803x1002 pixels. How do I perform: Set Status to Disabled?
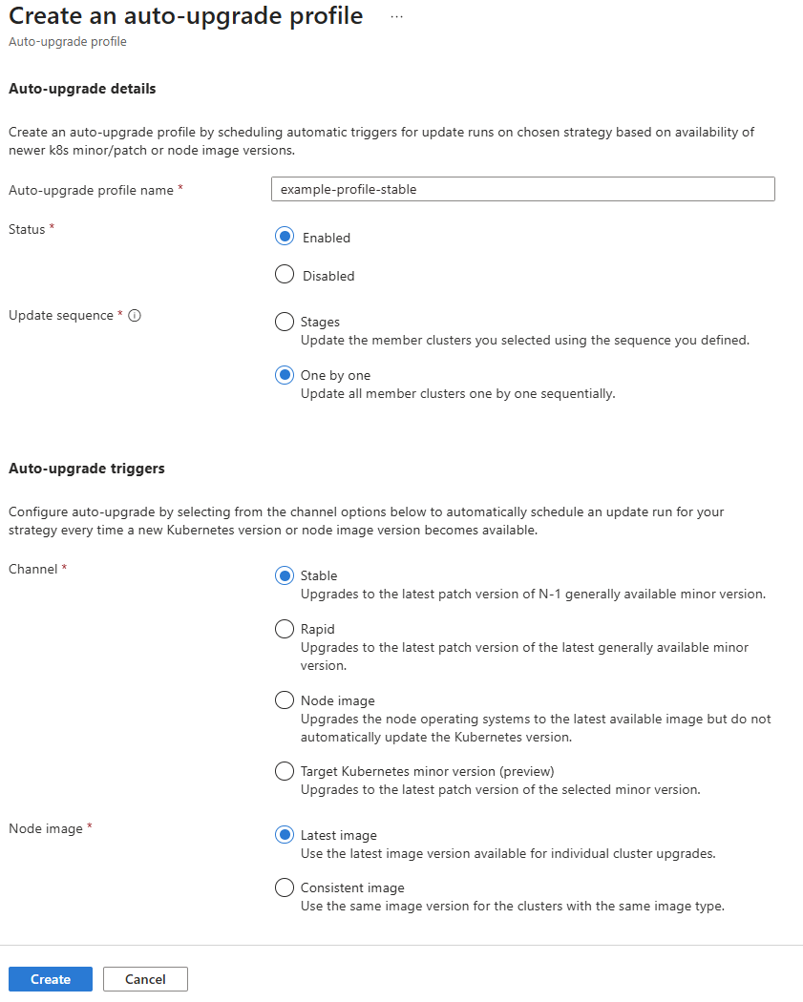pyautogui.click(x=285, y=275)
